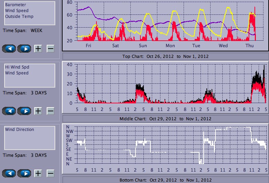
Task: Click the Top Chart date range bar
Action: point(165,56)
